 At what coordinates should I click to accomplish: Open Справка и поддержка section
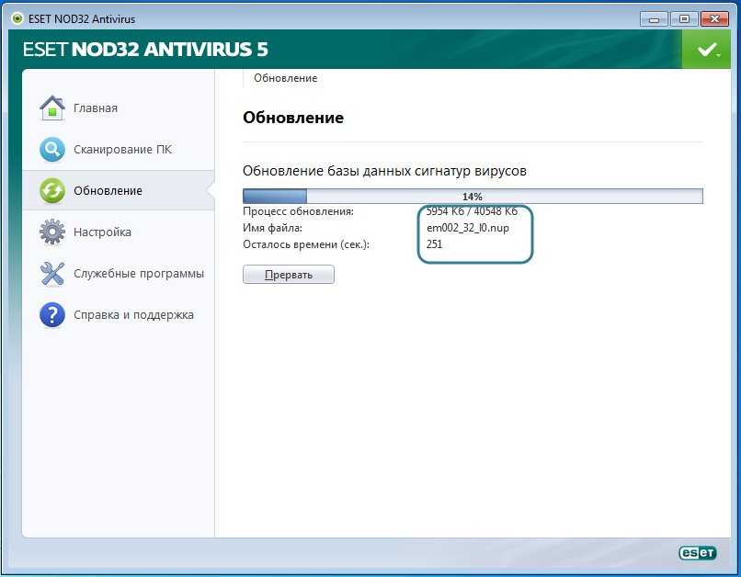click(x=119, y=314)
